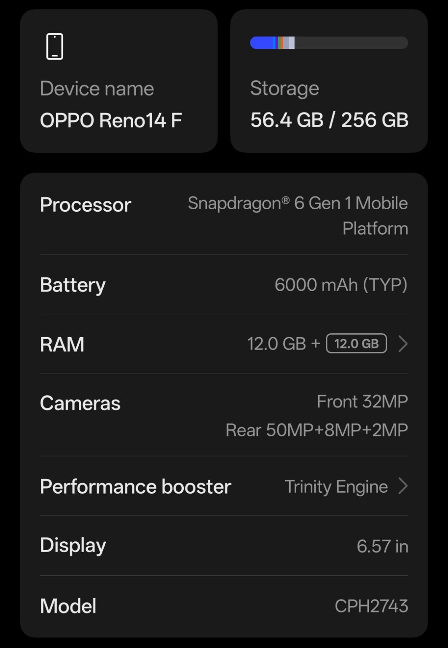Tap the Snapdragon 6 Gen 1 processor text
Image resolution: width=448 pixels, height=648 pixels.
pyautogui.click(x=298, y=216)
